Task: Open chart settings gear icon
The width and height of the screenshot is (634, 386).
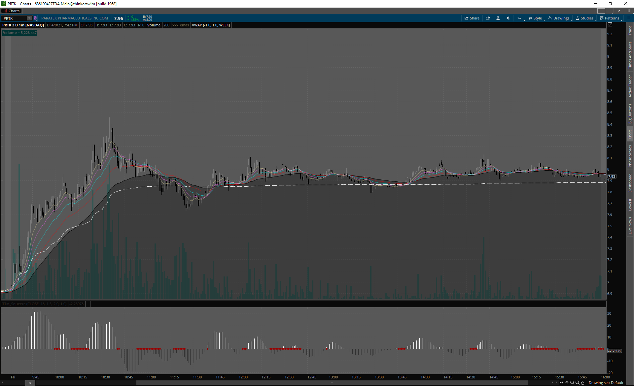Action: pos(508,18)
